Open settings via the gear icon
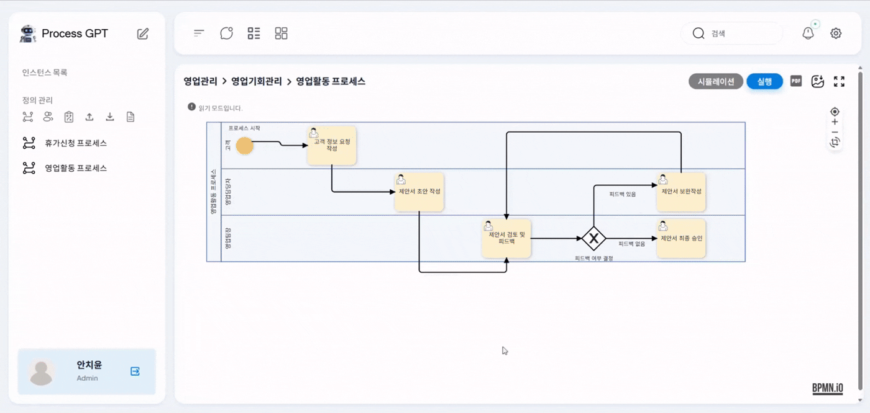870x413 pixels. (x=836, y=33)
